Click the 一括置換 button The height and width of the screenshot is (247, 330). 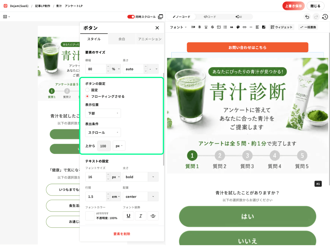click(x=308, y=27)
